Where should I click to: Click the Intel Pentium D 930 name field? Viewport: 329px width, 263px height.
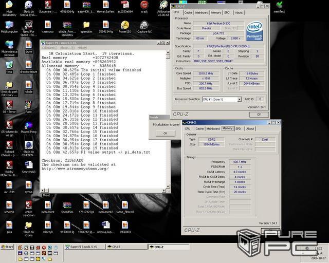(218, 23)
